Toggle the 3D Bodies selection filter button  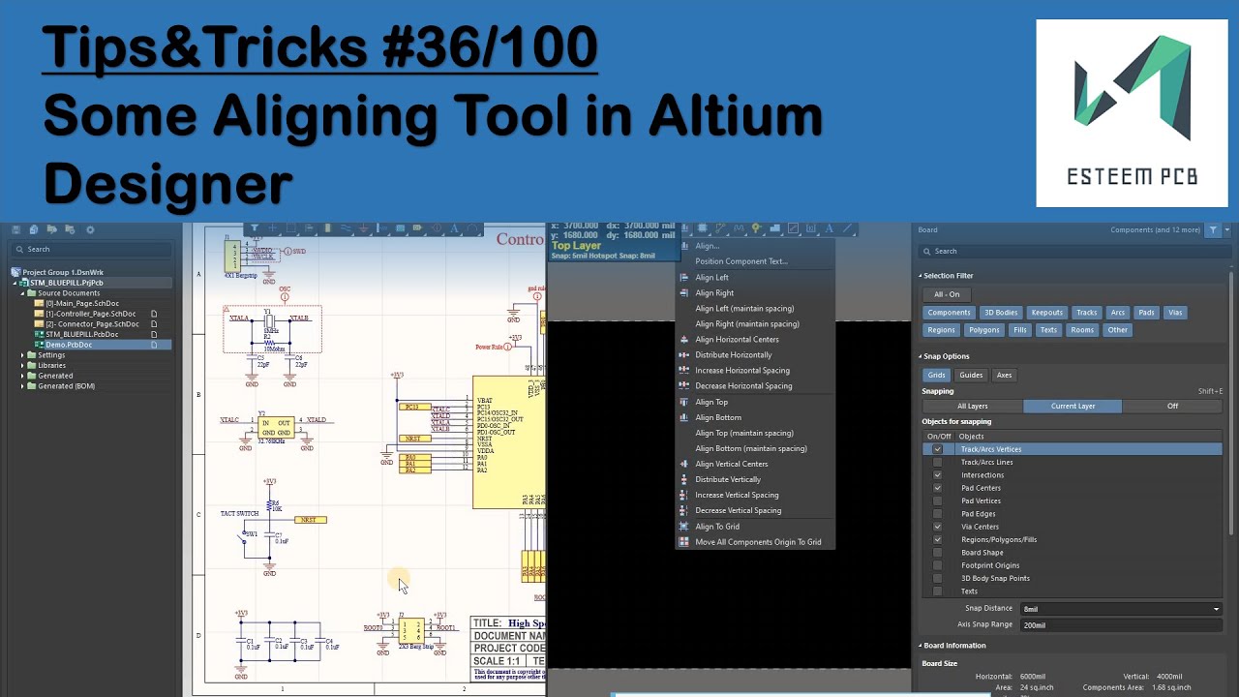1001,313
